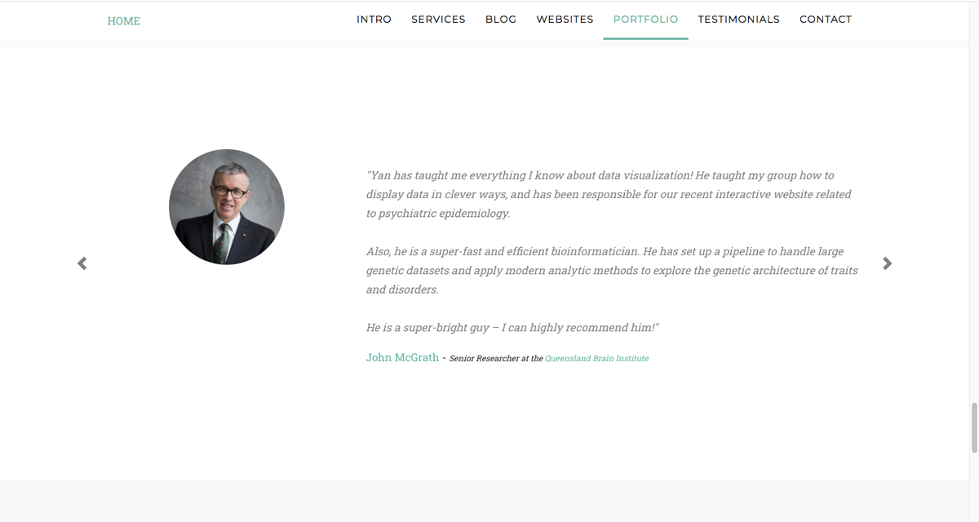Click the paragraph about bioinformatician pipeline
This screenshot has height=522, width=979.
pyautogui.click(x=612, y=270)
